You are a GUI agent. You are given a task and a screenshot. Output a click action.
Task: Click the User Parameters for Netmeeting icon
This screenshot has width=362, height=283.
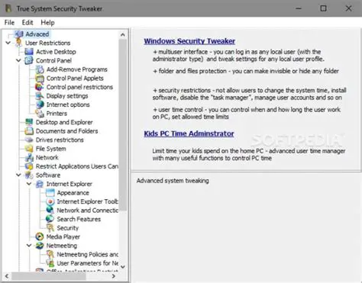point(50,263)
